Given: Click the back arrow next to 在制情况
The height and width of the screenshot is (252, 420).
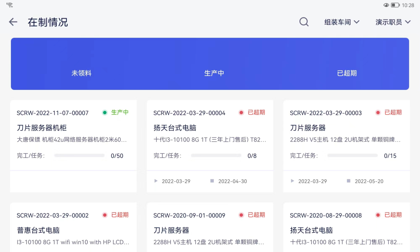Looking at the screenshot, I should click(13, 22).
